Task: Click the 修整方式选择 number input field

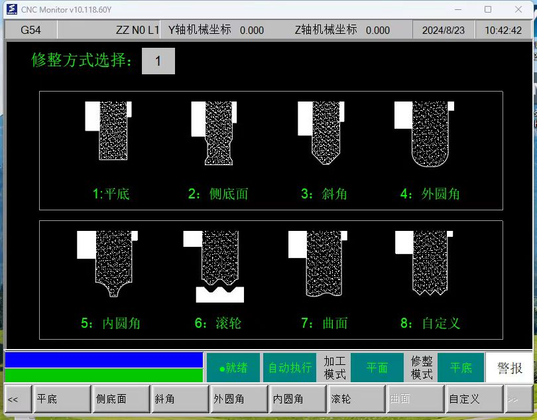Action: point(158,61)
